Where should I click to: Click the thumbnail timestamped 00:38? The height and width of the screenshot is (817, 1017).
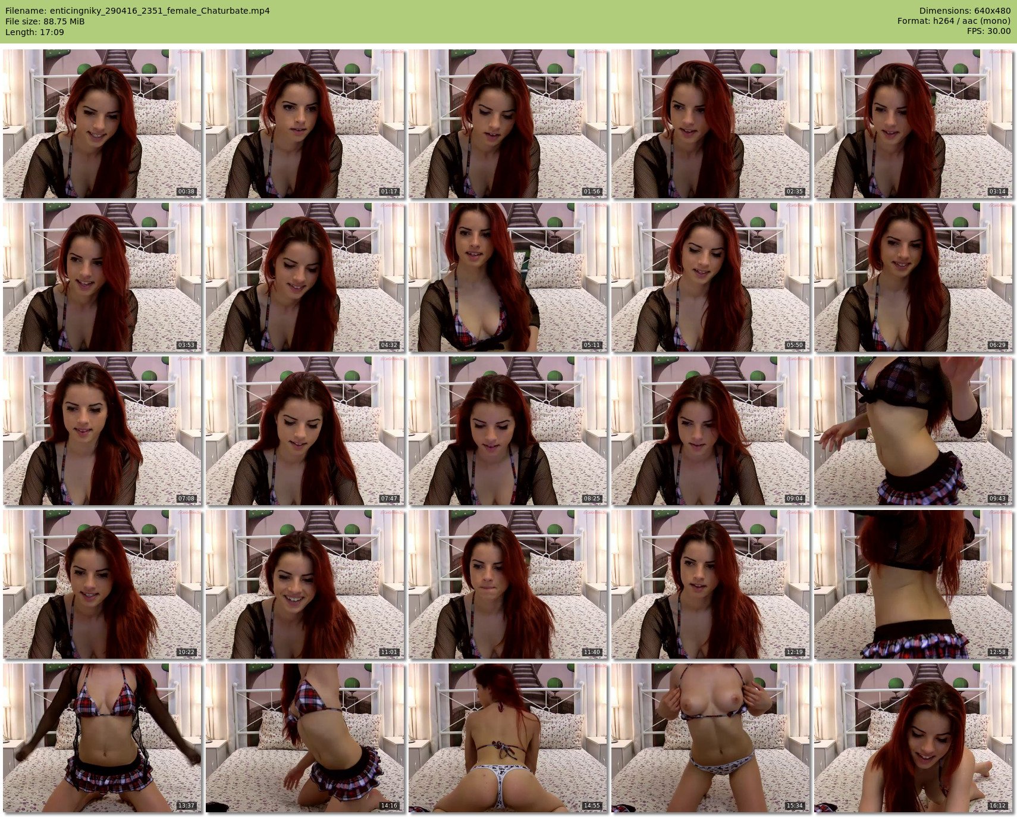(102, 124)
